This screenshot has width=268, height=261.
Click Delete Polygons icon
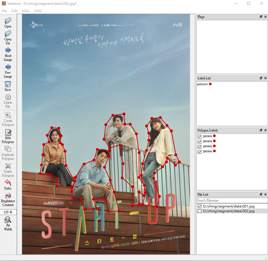[x=8, y=166]
